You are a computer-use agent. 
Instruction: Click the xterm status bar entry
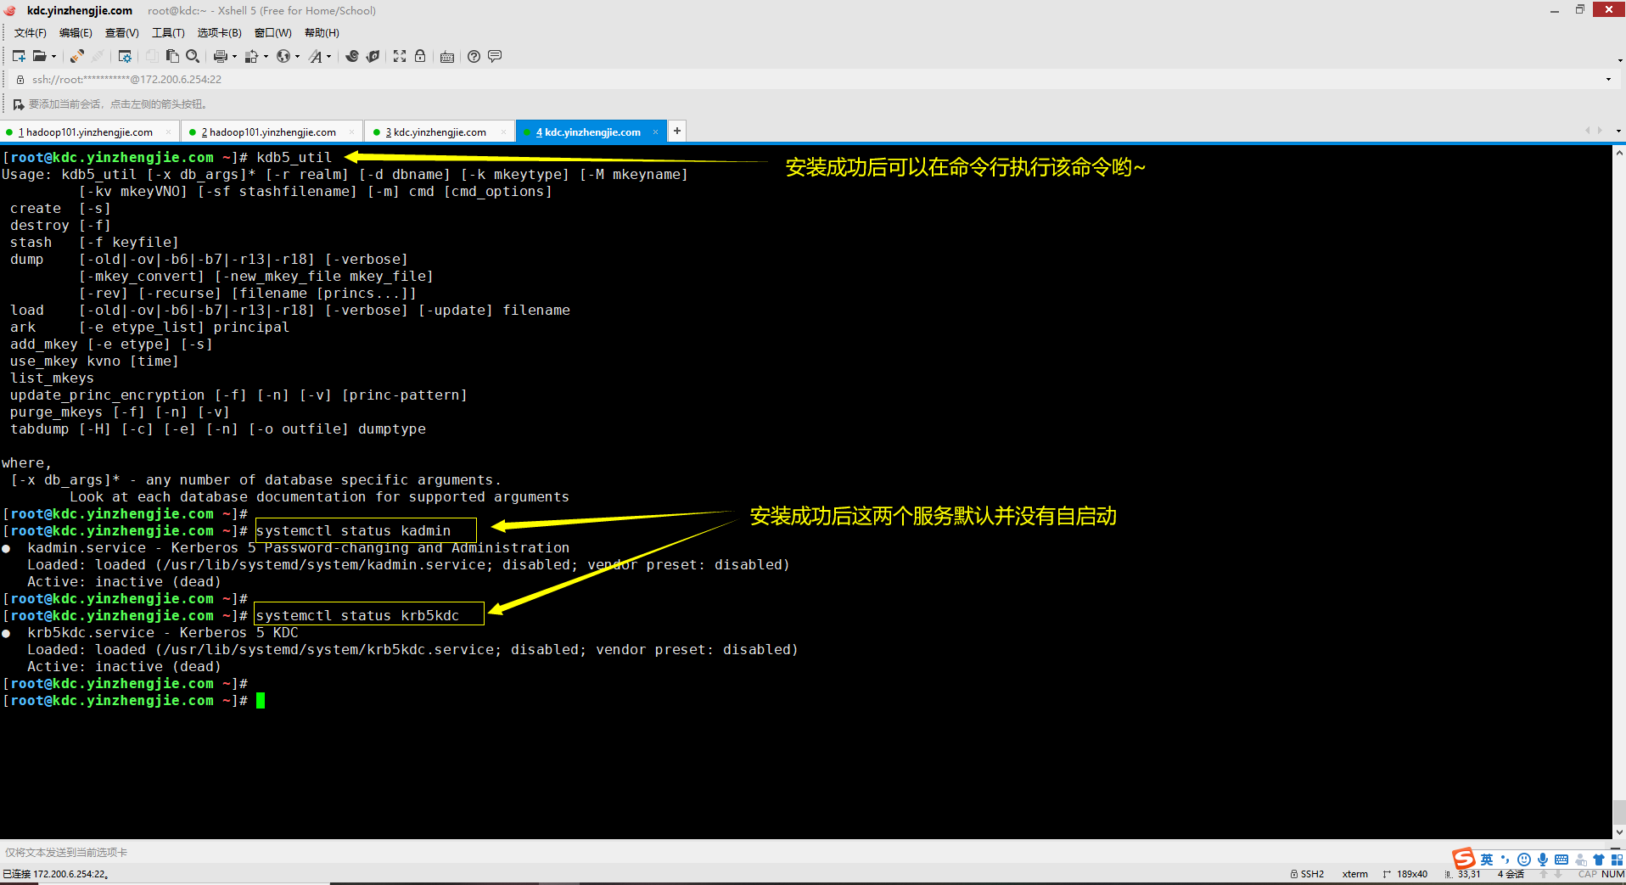[1355, 874]
